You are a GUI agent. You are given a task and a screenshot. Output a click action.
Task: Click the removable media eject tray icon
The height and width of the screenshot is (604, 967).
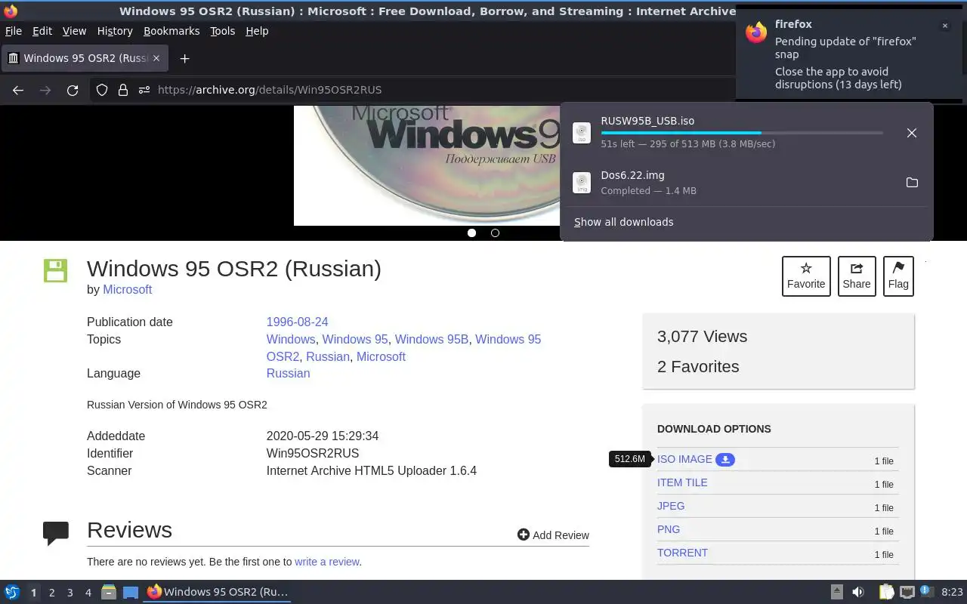pos(837,592)
